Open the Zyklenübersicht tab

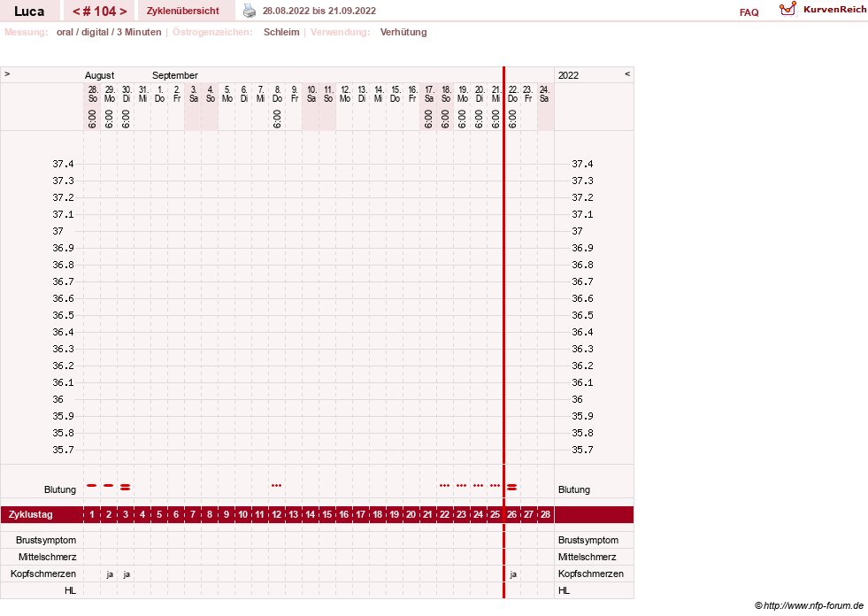tap(182, 11)
